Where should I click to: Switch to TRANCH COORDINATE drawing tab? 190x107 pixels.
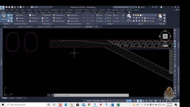click(x=26, y=27)
